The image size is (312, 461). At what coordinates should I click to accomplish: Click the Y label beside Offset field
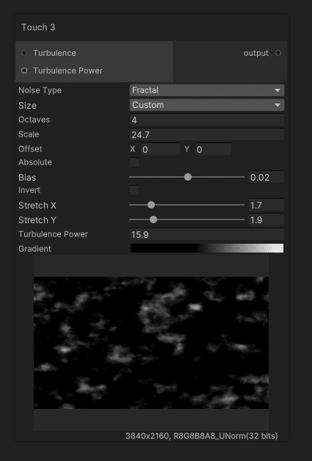point(186,149)
